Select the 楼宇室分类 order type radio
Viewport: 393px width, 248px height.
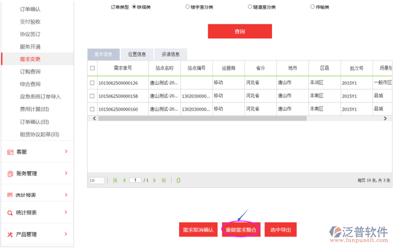click(x=187, y=7)
